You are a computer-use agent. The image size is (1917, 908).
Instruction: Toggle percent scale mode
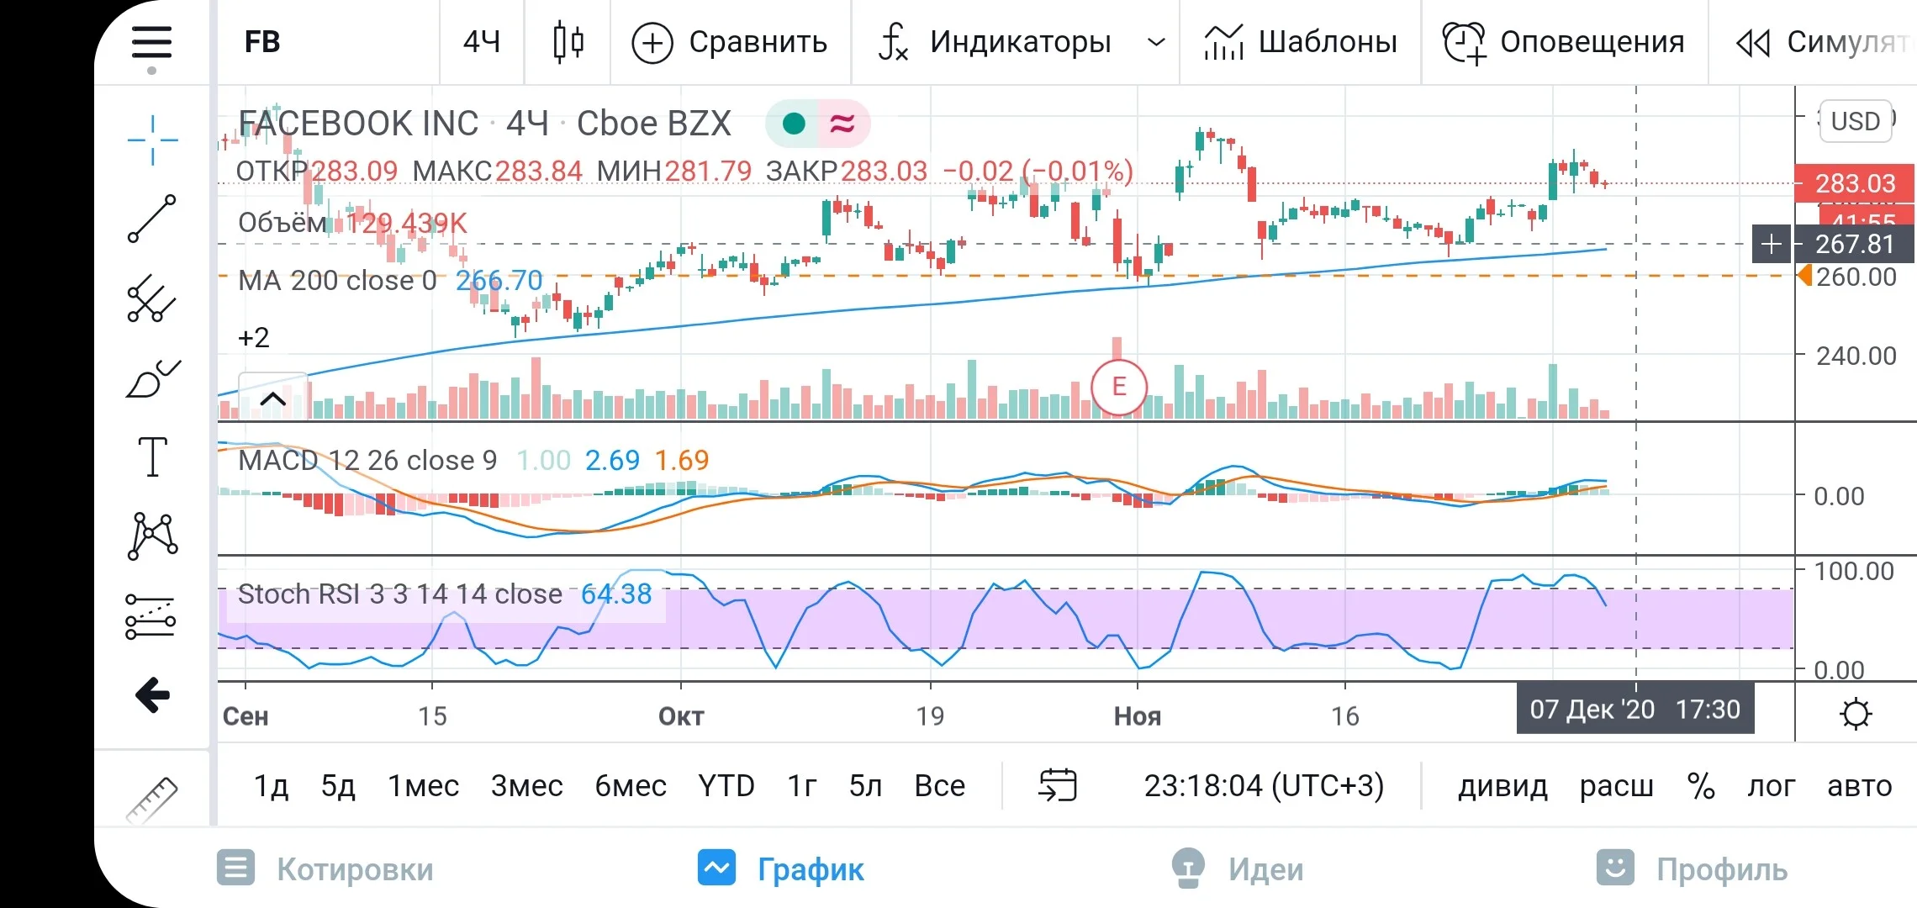[x=1701, y=786]
